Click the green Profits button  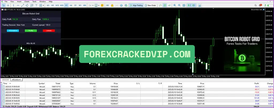coord(31,31)
